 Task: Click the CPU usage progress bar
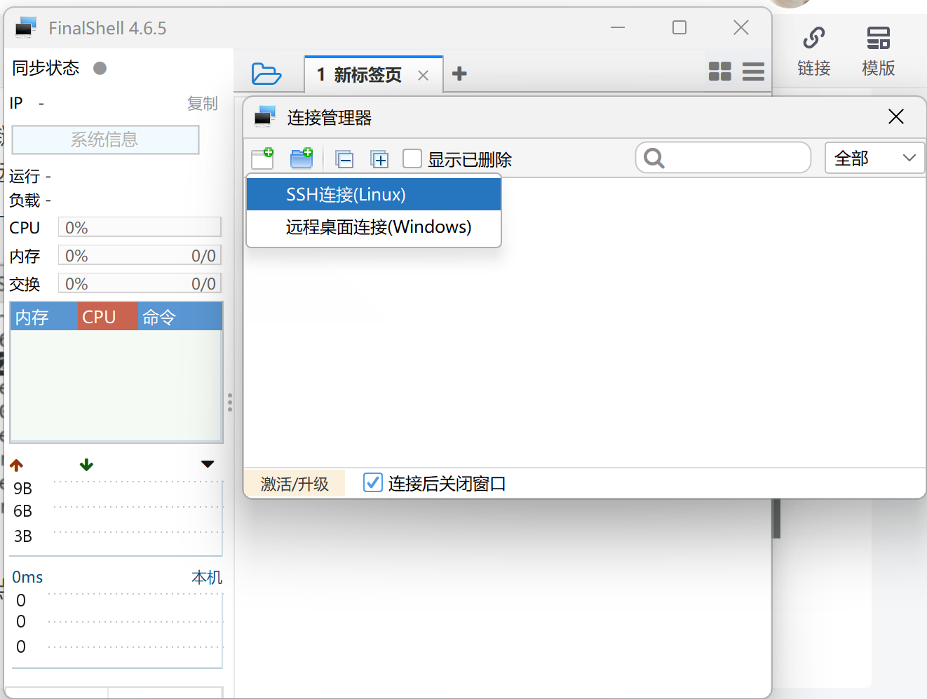[140, 227]
